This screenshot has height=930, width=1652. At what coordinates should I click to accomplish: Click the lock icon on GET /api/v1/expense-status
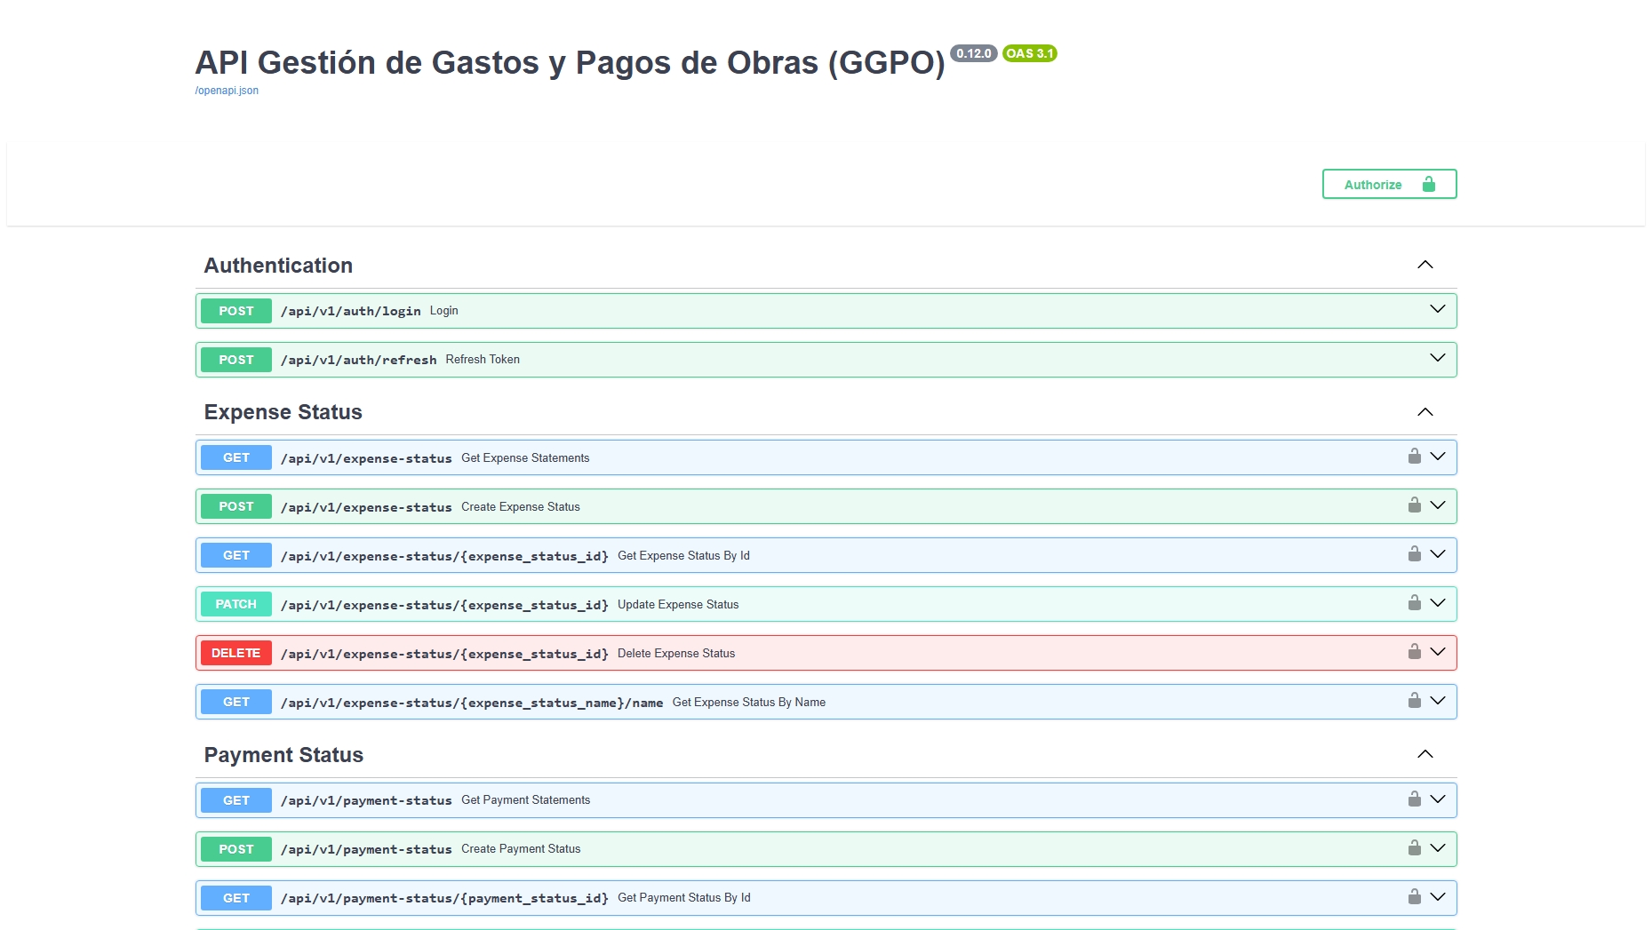[x=1415, y=457]
